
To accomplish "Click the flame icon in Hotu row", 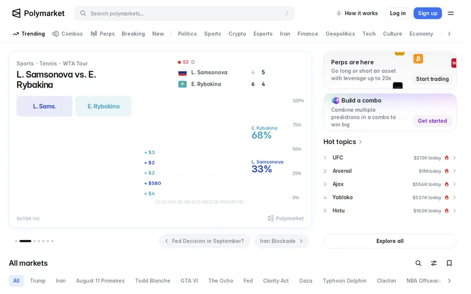I will (447, 211).
